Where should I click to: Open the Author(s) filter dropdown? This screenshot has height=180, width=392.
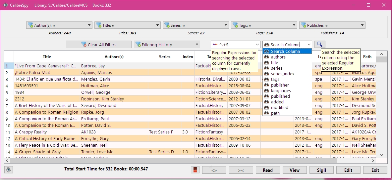[59, 25]
